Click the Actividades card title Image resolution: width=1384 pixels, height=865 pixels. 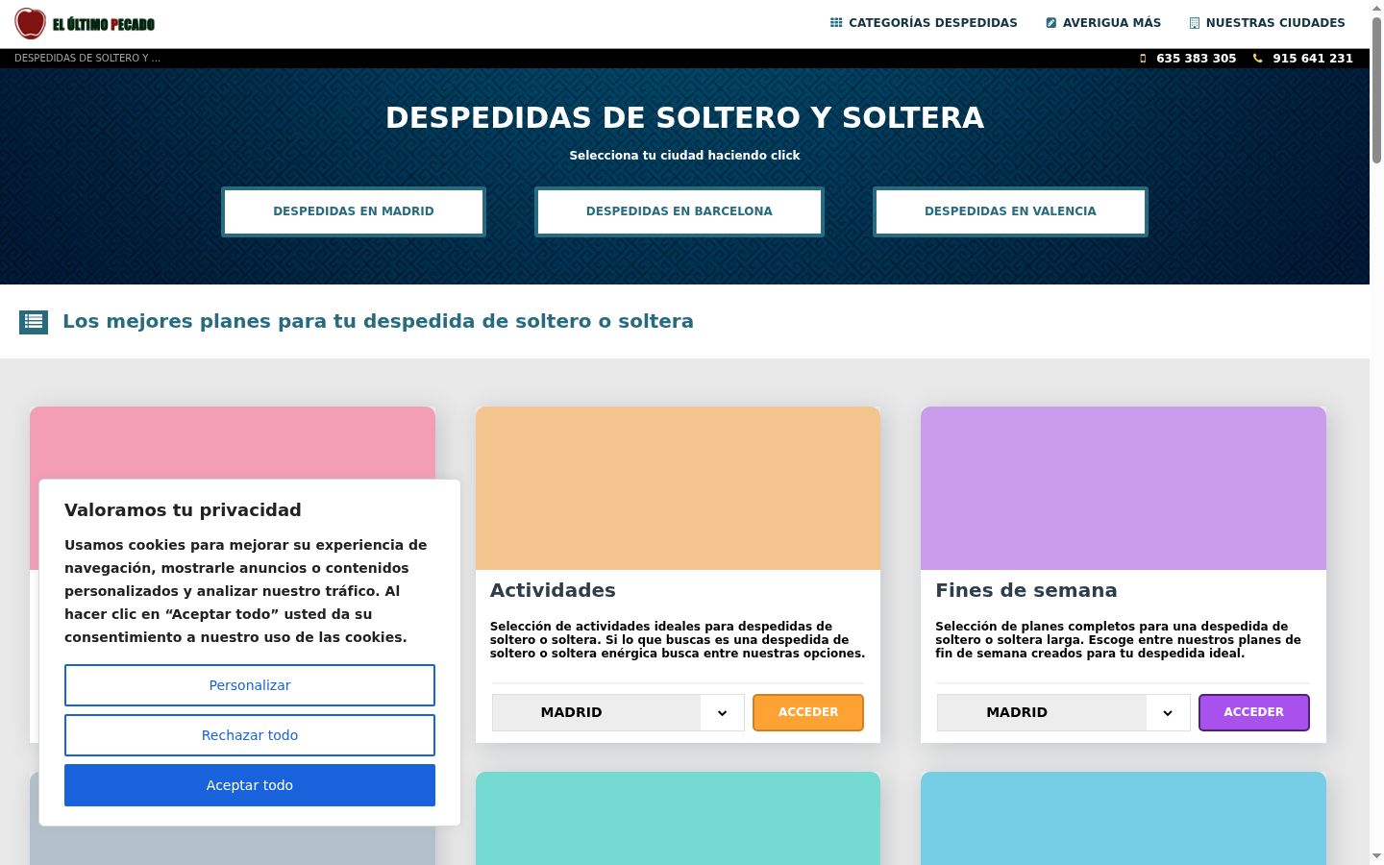553,590
